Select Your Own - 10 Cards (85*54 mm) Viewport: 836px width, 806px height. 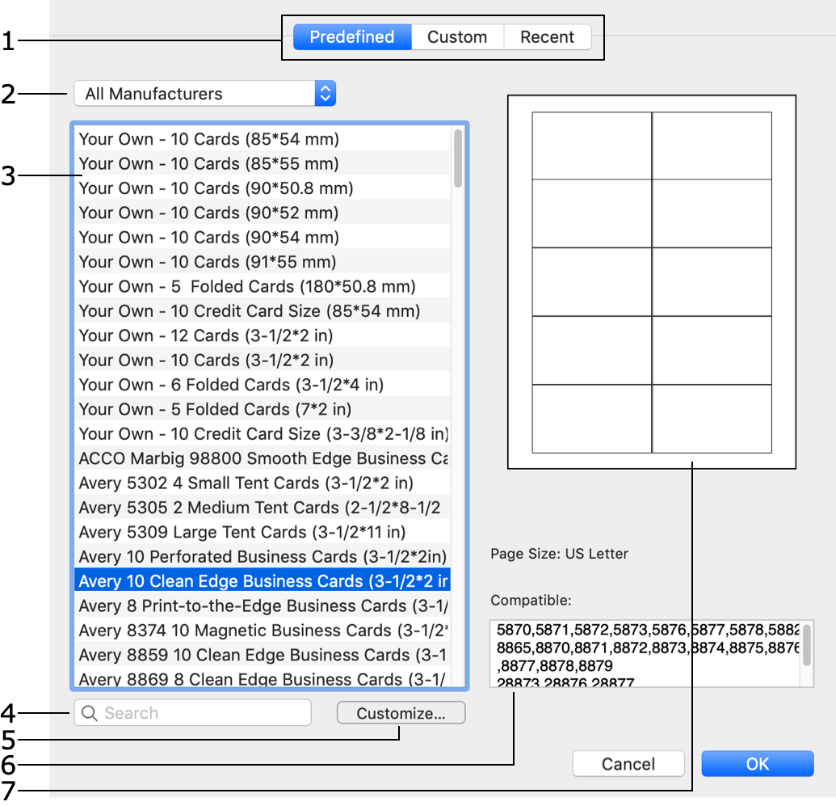pos(263,139)
